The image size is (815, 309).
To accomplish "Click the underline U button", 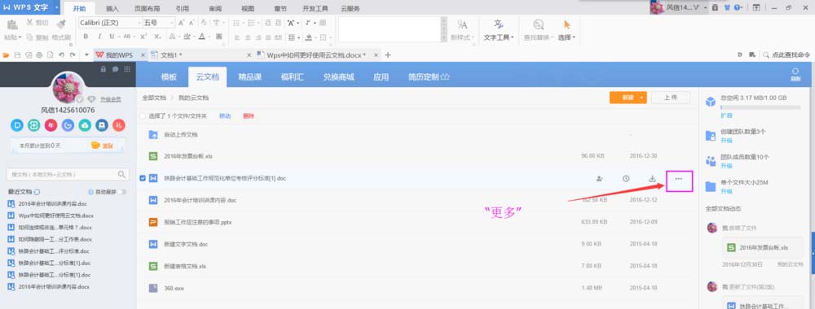I will tap(112, 37).
